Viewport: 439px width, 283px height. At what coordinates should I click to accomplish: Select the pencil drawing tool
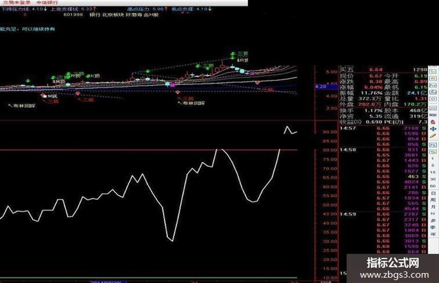point(433,136)
